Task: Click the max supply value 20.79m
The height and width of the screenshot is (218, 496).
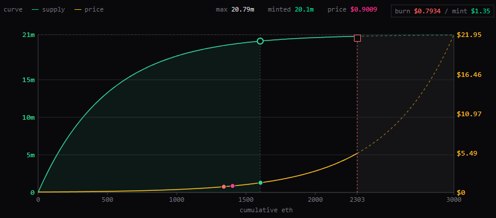Action: point(243,9)
